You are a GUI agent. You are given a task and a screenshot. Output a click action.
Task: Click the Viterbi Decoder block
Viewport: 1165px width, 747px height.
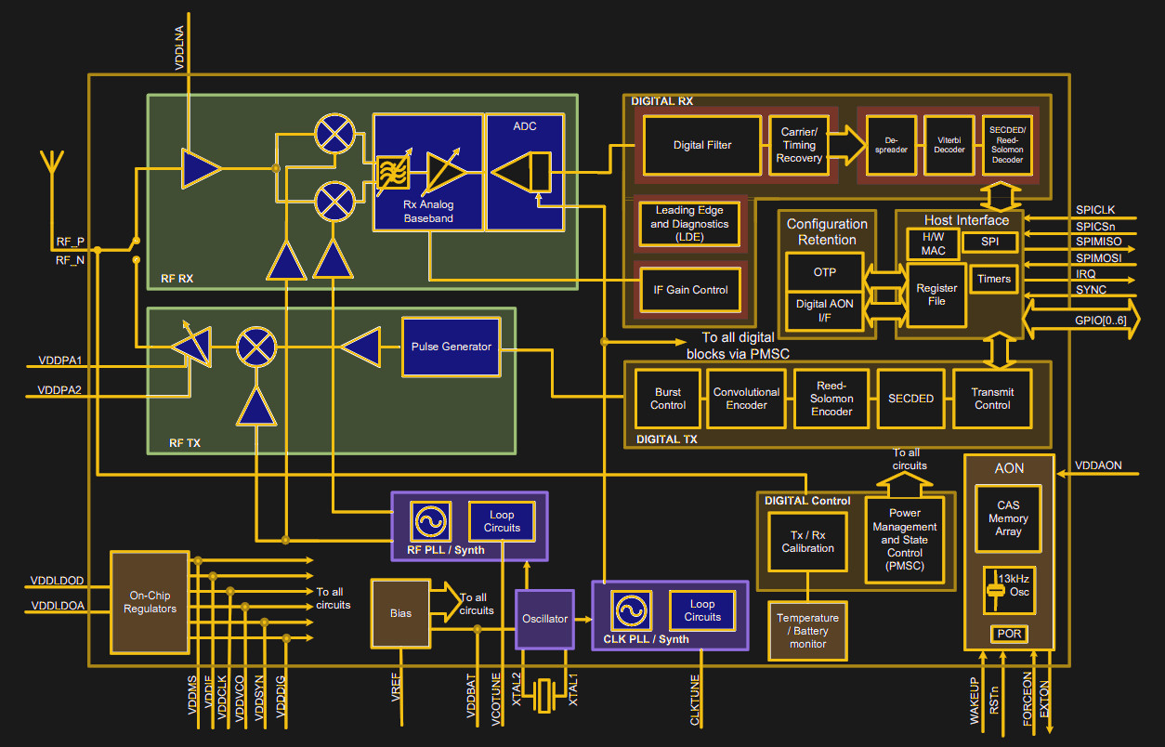click(x=949, y=146)
